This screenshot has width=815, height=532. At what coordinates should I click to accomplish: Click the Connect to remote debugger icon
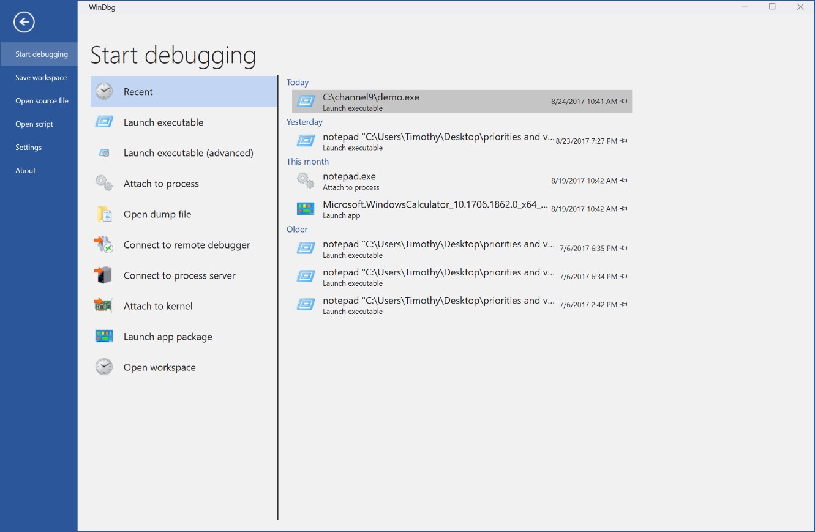(104, 244)
